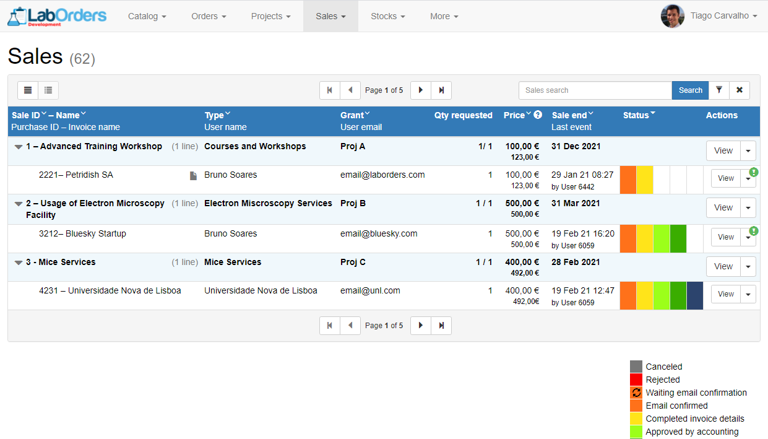Click the LabOrders logo
Viewport: 768px width, 439px height.
(x=57, y=16)
